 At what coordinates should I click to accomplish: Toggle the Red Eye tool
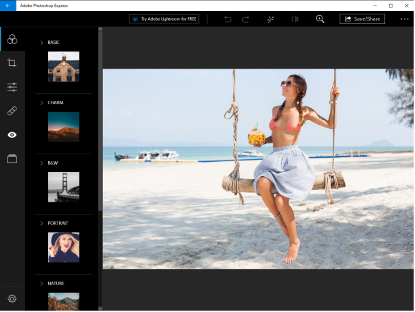[x=12, y=134]
